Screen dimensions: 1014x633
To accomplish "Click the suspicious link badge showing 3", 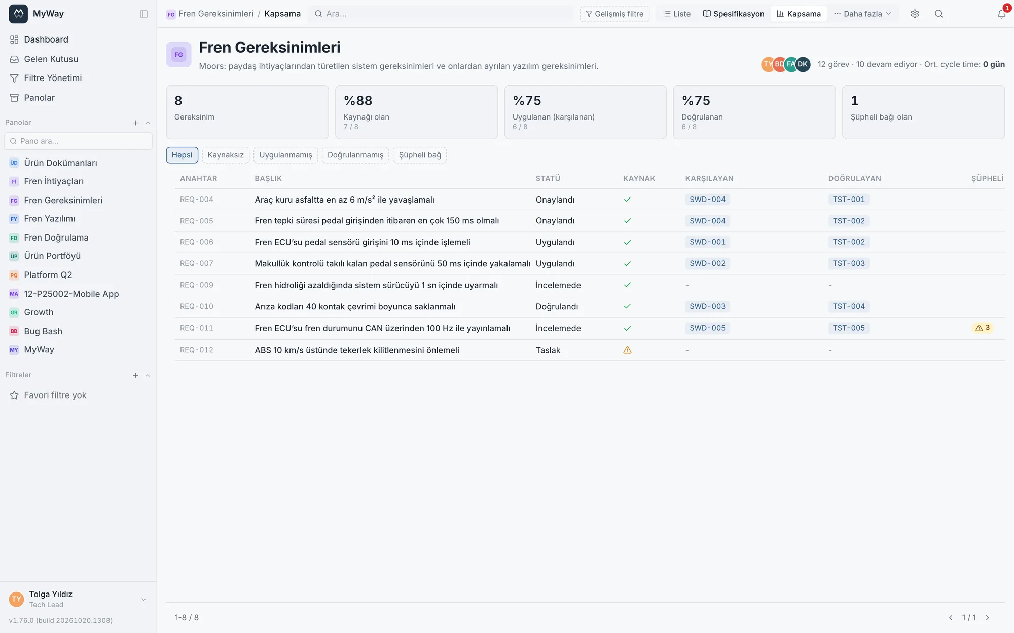I will pyautogui.click(x=983, y=328).
